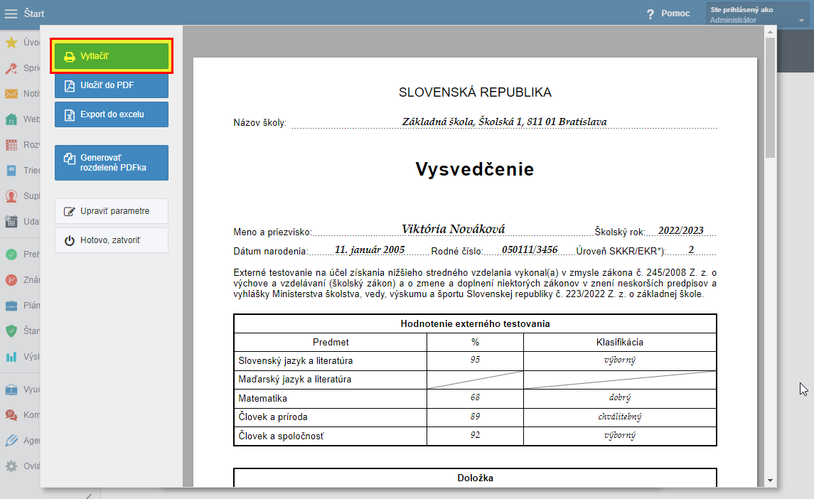814x499 pixels.
Task: Click the red timetable grid icon
Action: coord(11,145)
